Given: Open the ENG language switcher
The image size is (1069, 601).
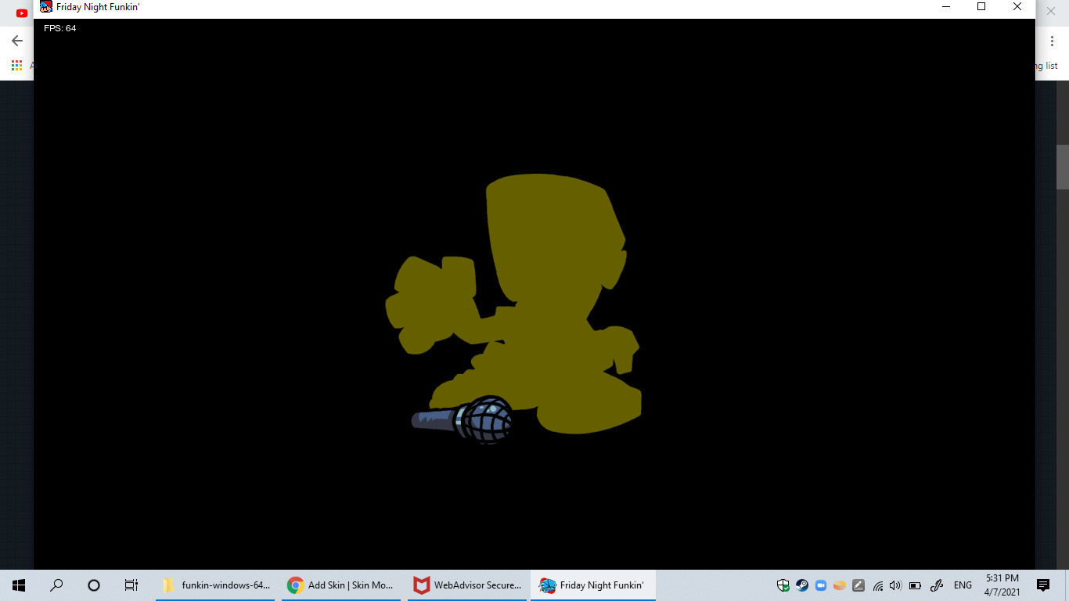Looking at the screenshot, I should point(963,585).
